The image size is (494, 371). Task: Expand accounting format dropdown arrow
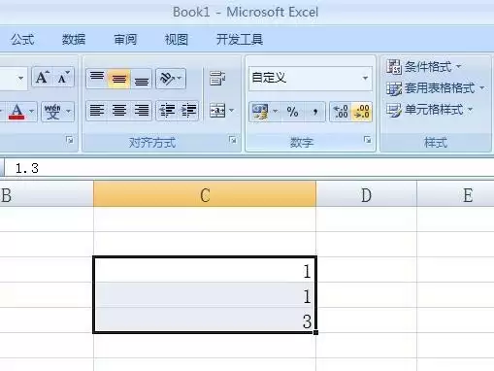coord(276,112)
